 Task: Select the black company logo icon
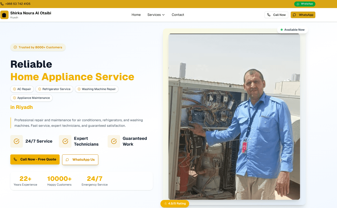4,15
